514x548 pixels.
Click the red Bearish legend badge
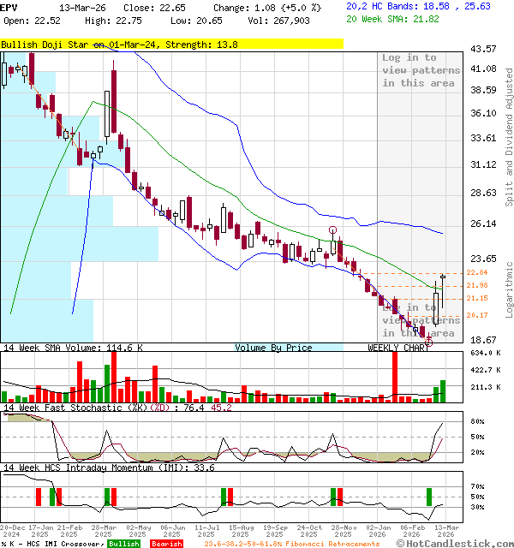pos(167,543)
